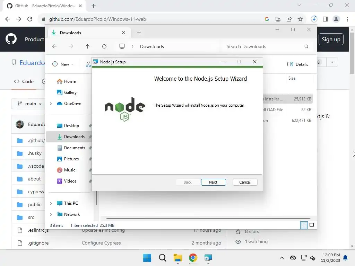Click the GitHub Octocat logo
Viewport: 355px width, 266px height.
click(11, 39)
